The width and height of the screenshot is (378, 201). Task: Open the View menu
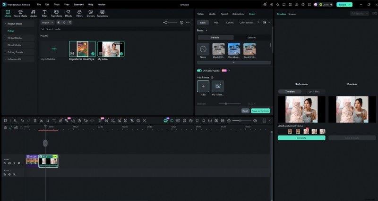tap(67, 5)
